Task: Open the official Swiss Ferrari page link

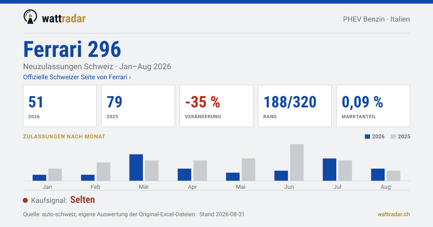Action: click(77, 77)
